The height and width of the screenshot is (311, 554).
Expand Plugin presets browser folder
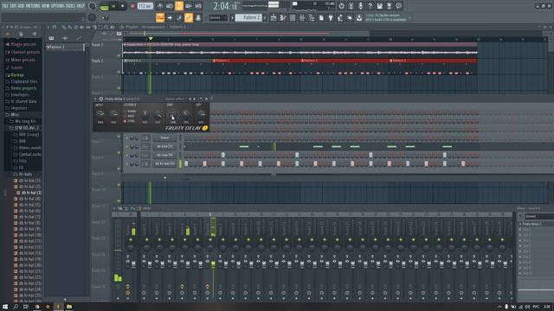23,44
